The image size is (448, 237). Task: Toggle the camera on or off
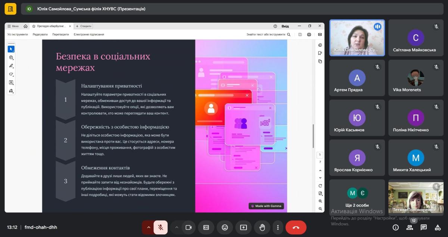[189, 227]
